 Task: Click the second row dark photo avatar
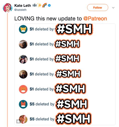click(x=23, y=44)
